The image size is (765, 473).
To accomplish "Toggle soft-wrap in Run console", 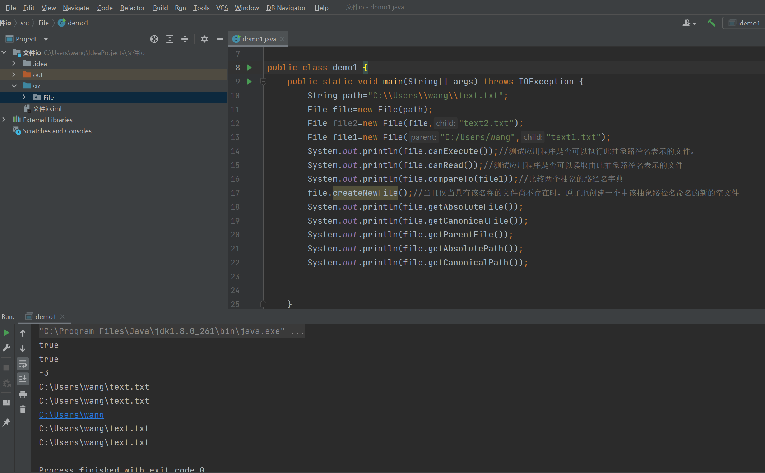I will 23,364.
